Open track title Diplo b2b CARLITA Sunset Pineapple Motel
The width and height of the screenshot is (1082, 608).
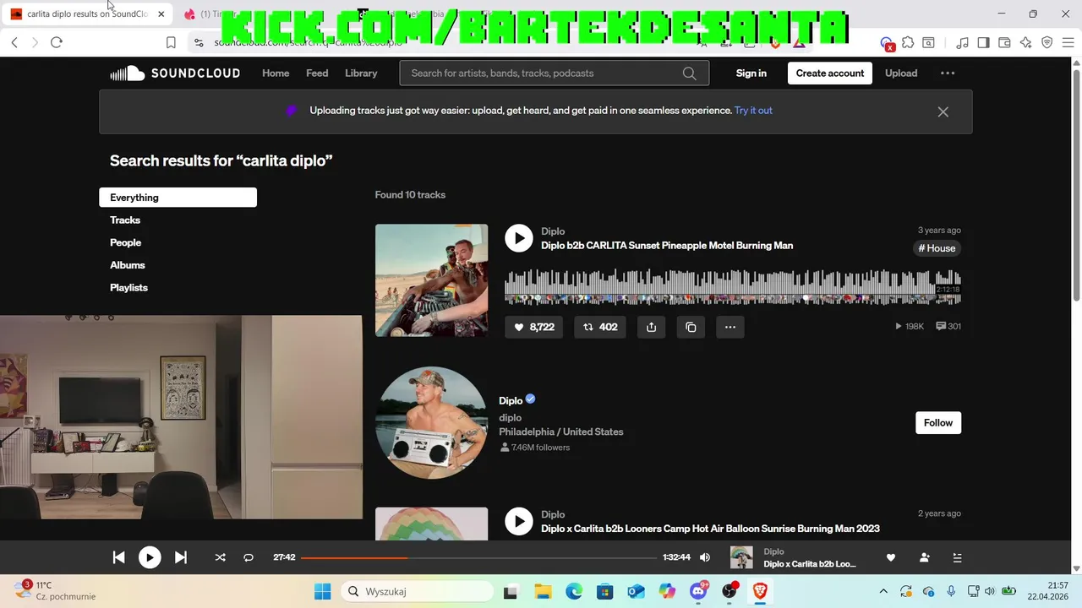(x=667, y=246)
